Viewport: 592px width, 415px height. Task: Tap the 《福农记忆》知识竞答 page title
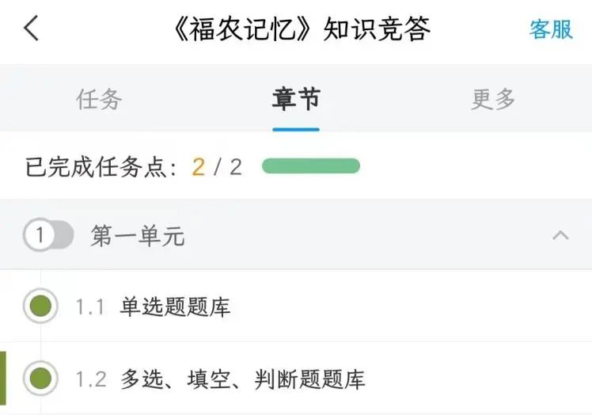coord(301,29)
